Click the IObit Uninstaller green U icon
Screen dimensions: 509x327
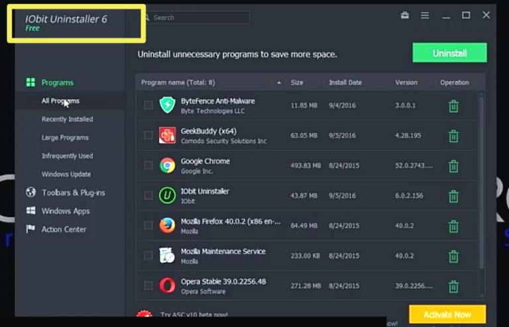click(x=167, y=195)
